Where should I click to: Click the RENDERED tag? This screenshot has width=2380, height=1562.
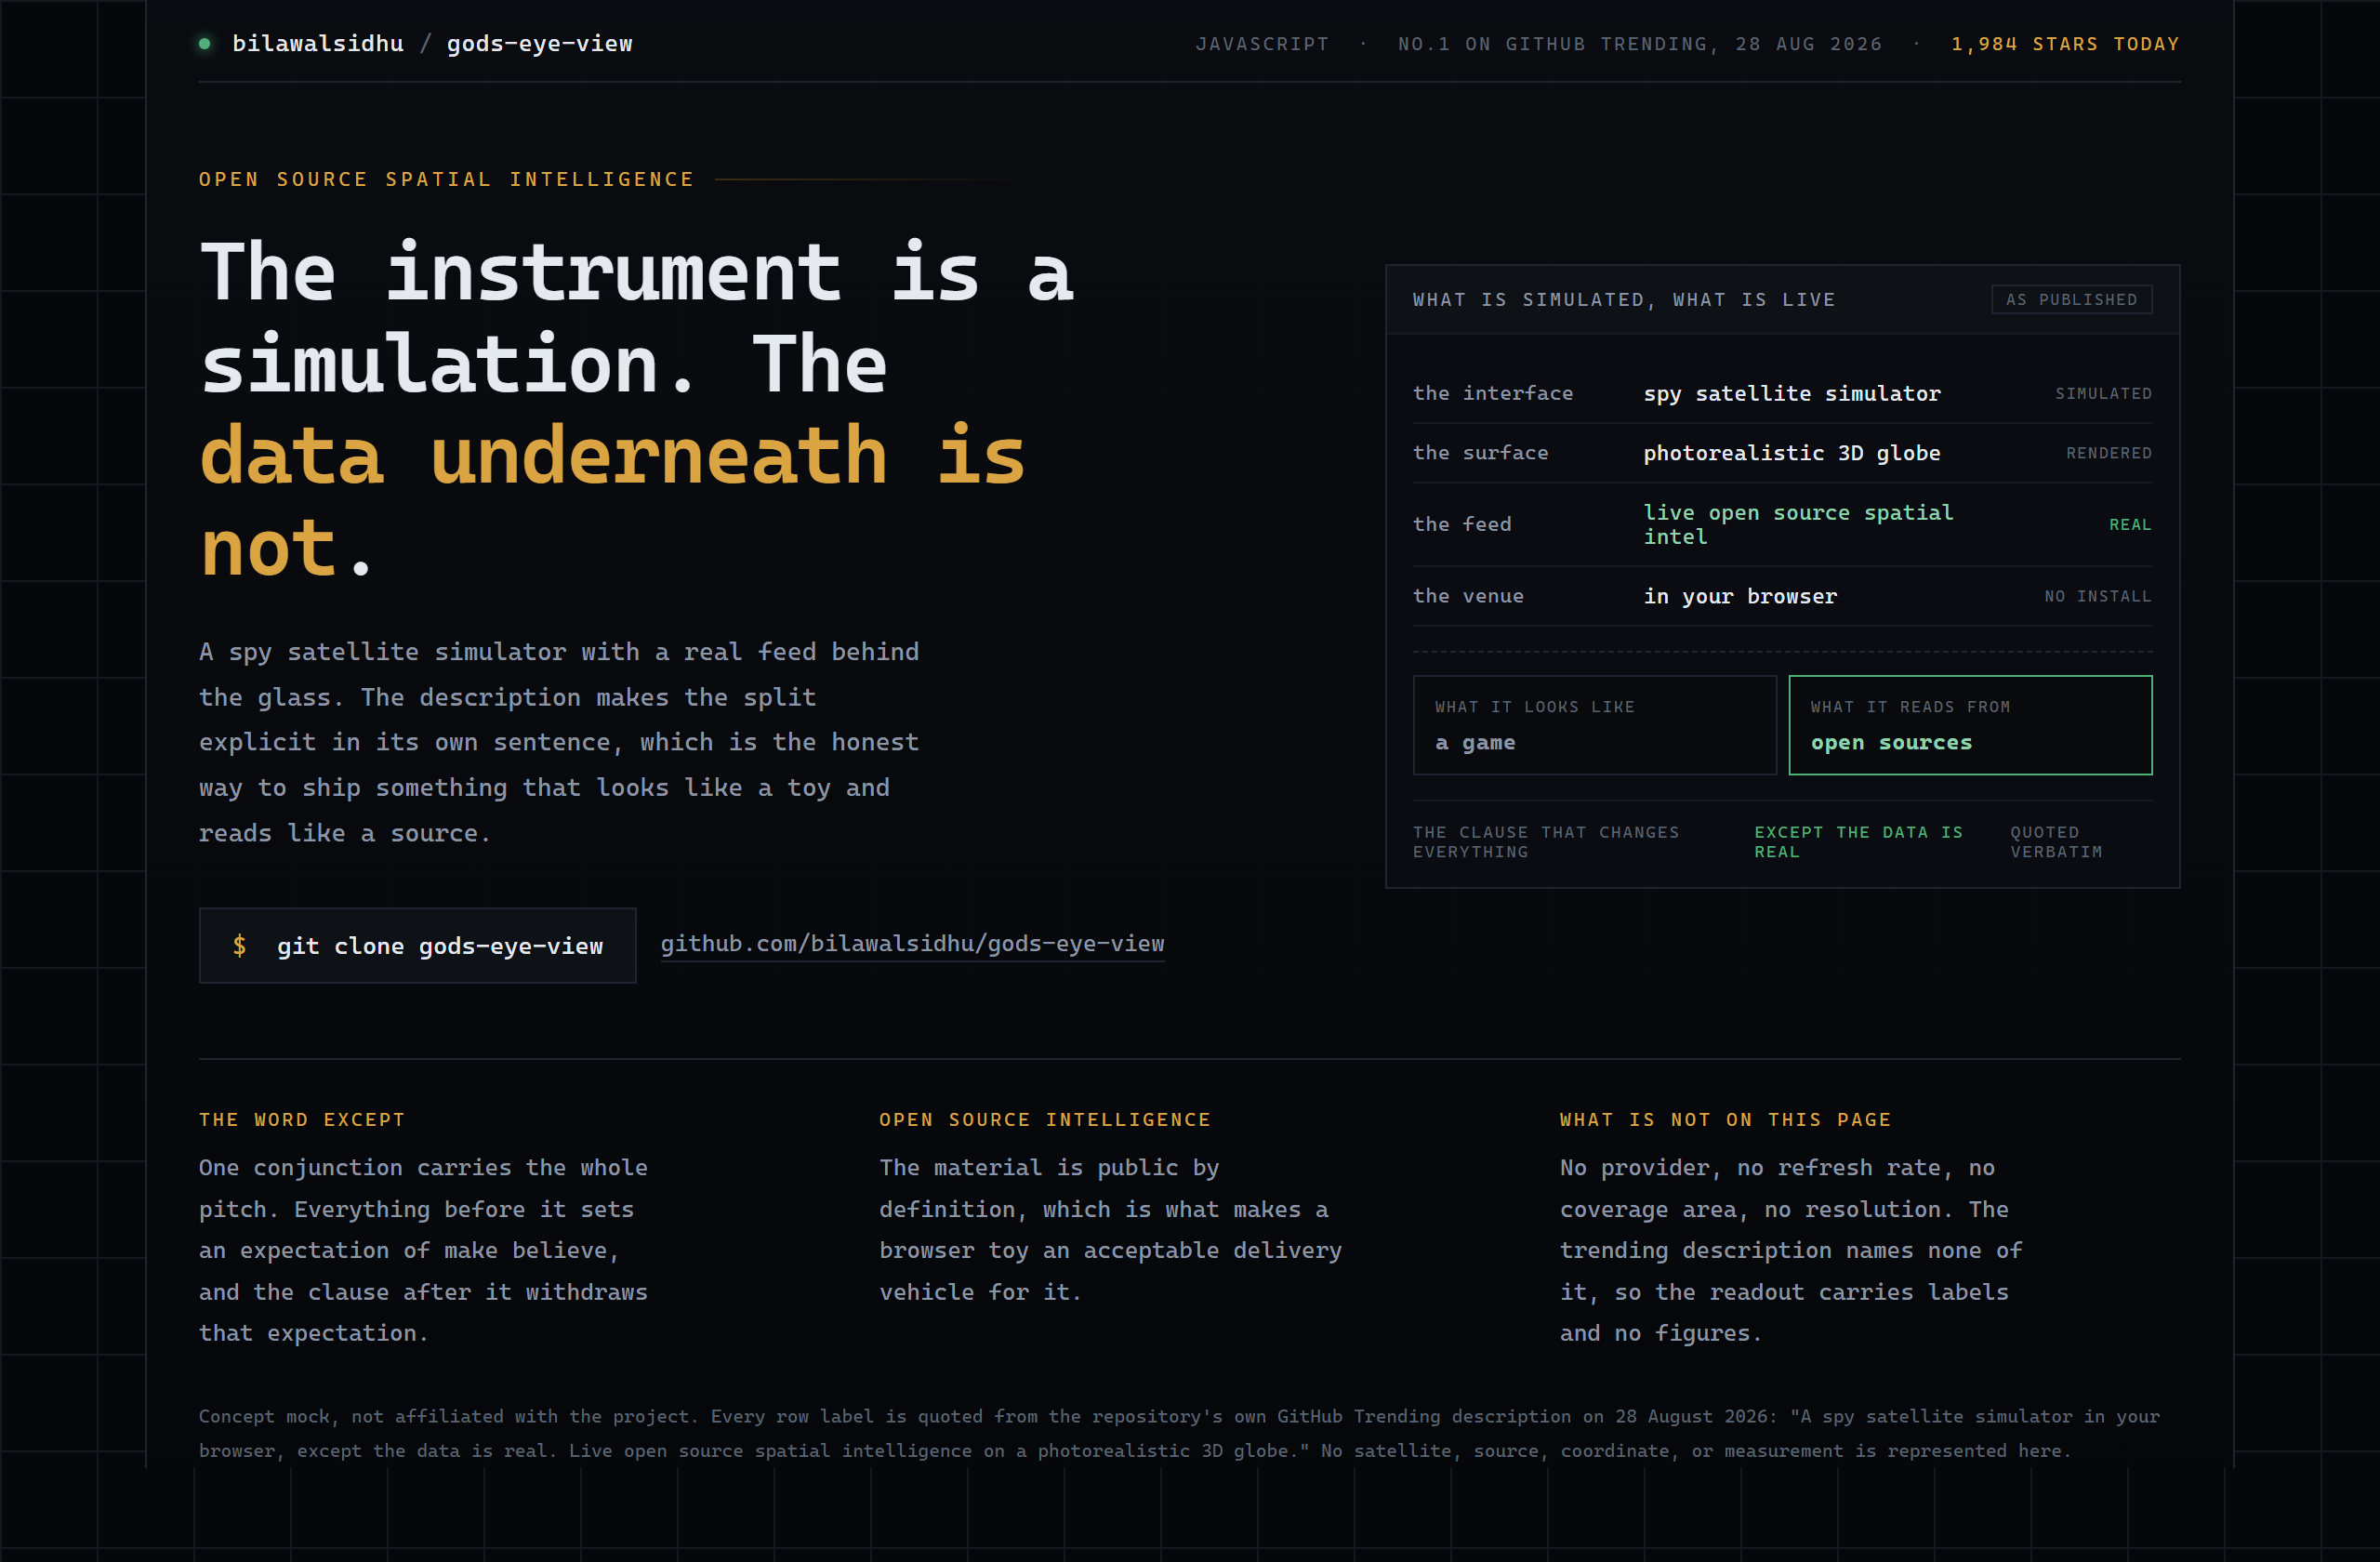(2108, 452)
